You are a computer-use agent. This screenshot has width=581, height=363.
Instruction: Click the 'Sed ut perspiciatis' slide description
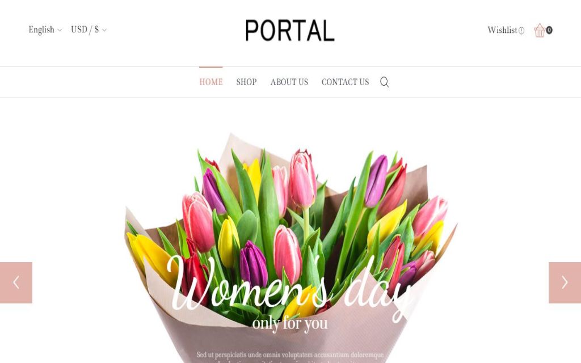tap(290, 358)
